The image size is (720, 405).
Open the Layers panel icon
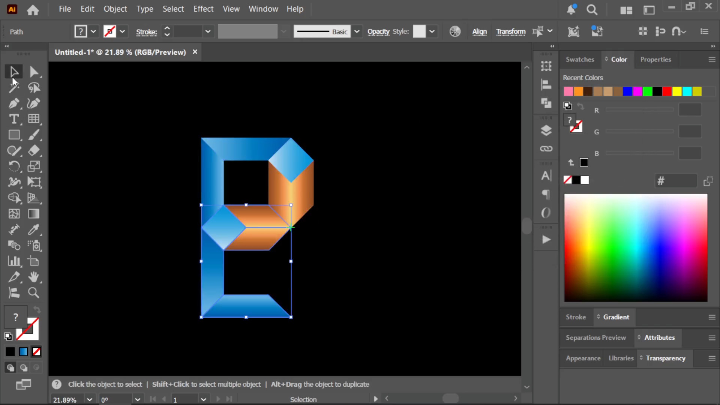[x=546, y=130]
